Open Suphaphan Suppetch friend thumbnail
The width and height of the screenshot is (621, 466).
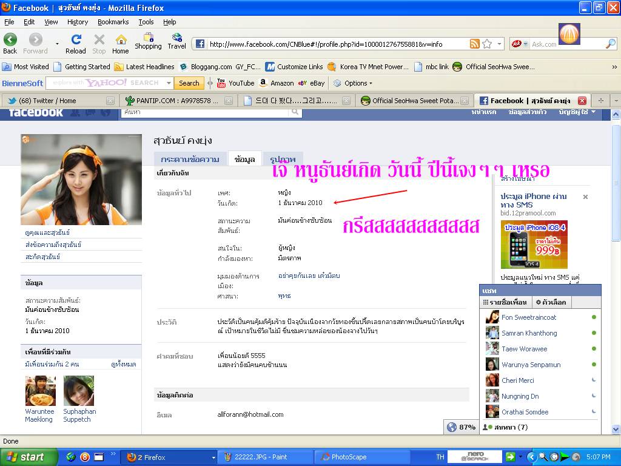[79, 391]
